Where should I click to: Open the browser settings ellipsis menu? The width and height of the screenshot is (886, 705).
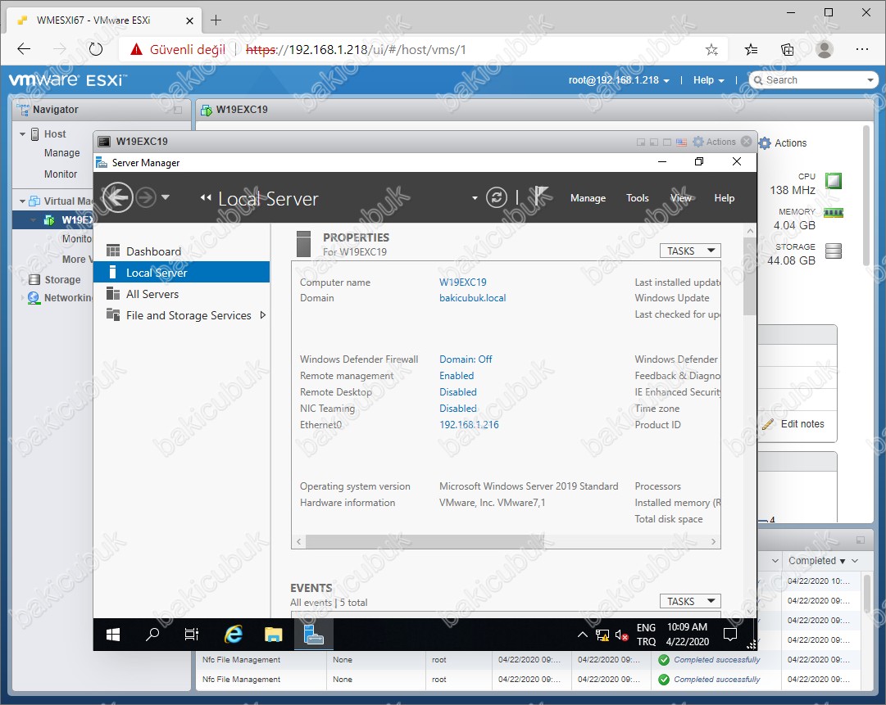(x=861, y=50)
